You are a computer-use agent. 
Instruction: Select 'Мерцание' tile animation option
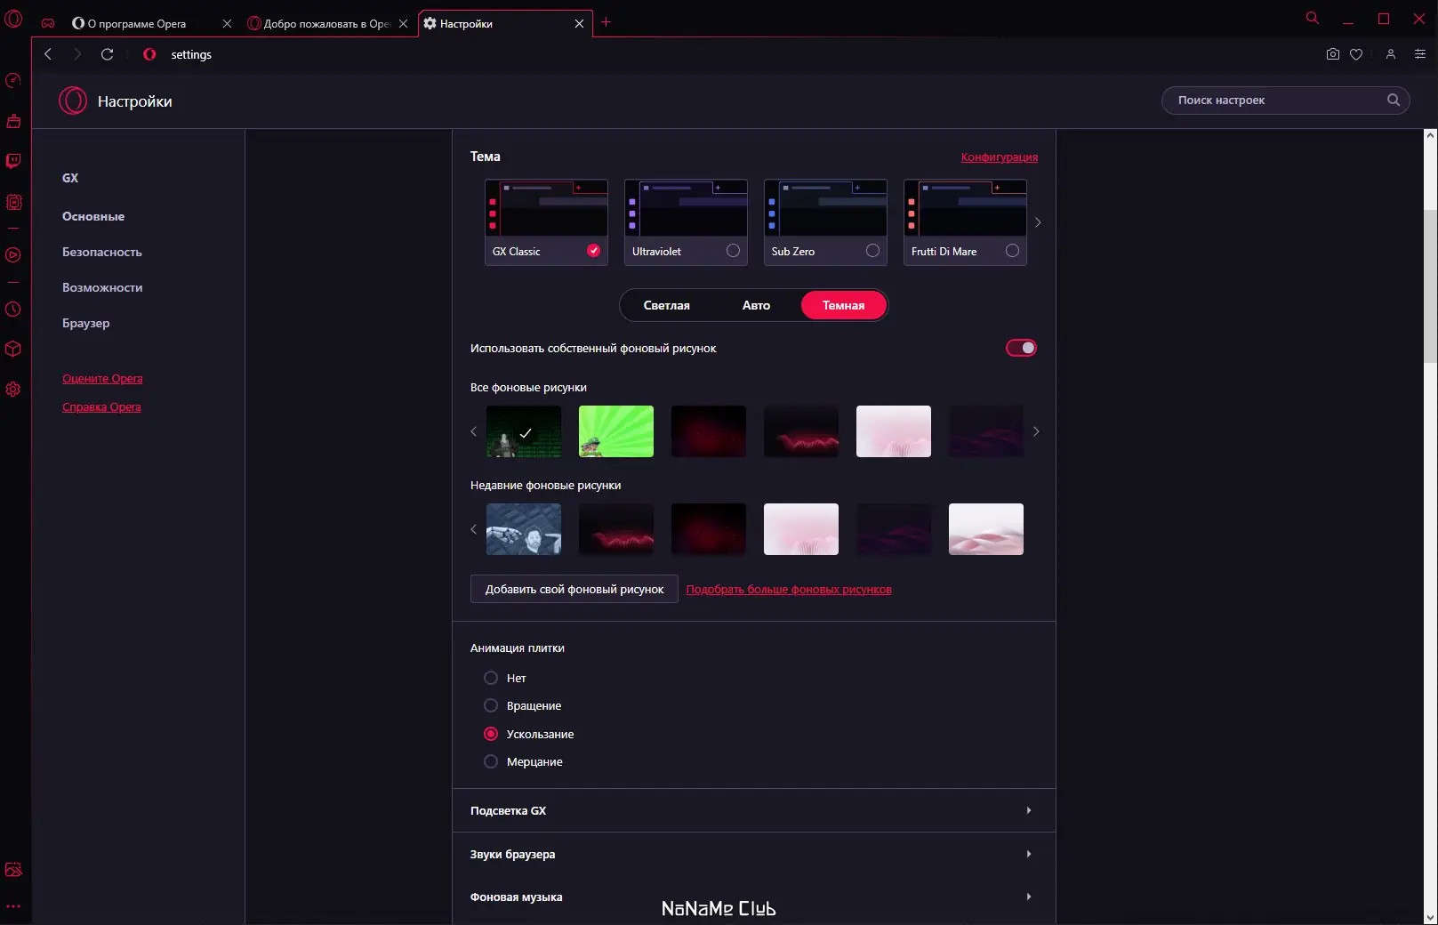(491, 761)
